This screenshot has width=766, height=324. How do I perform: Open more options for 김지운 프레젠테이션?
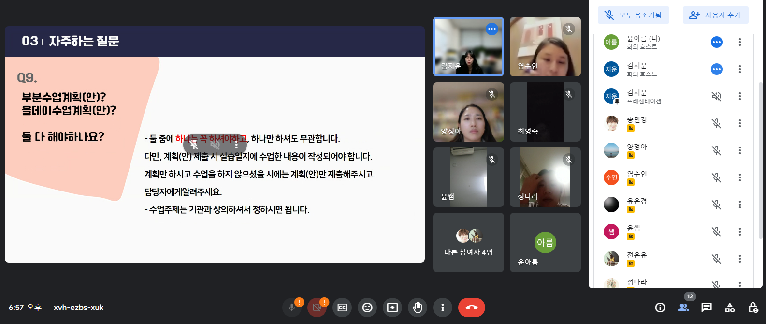[x=740, y=96]
